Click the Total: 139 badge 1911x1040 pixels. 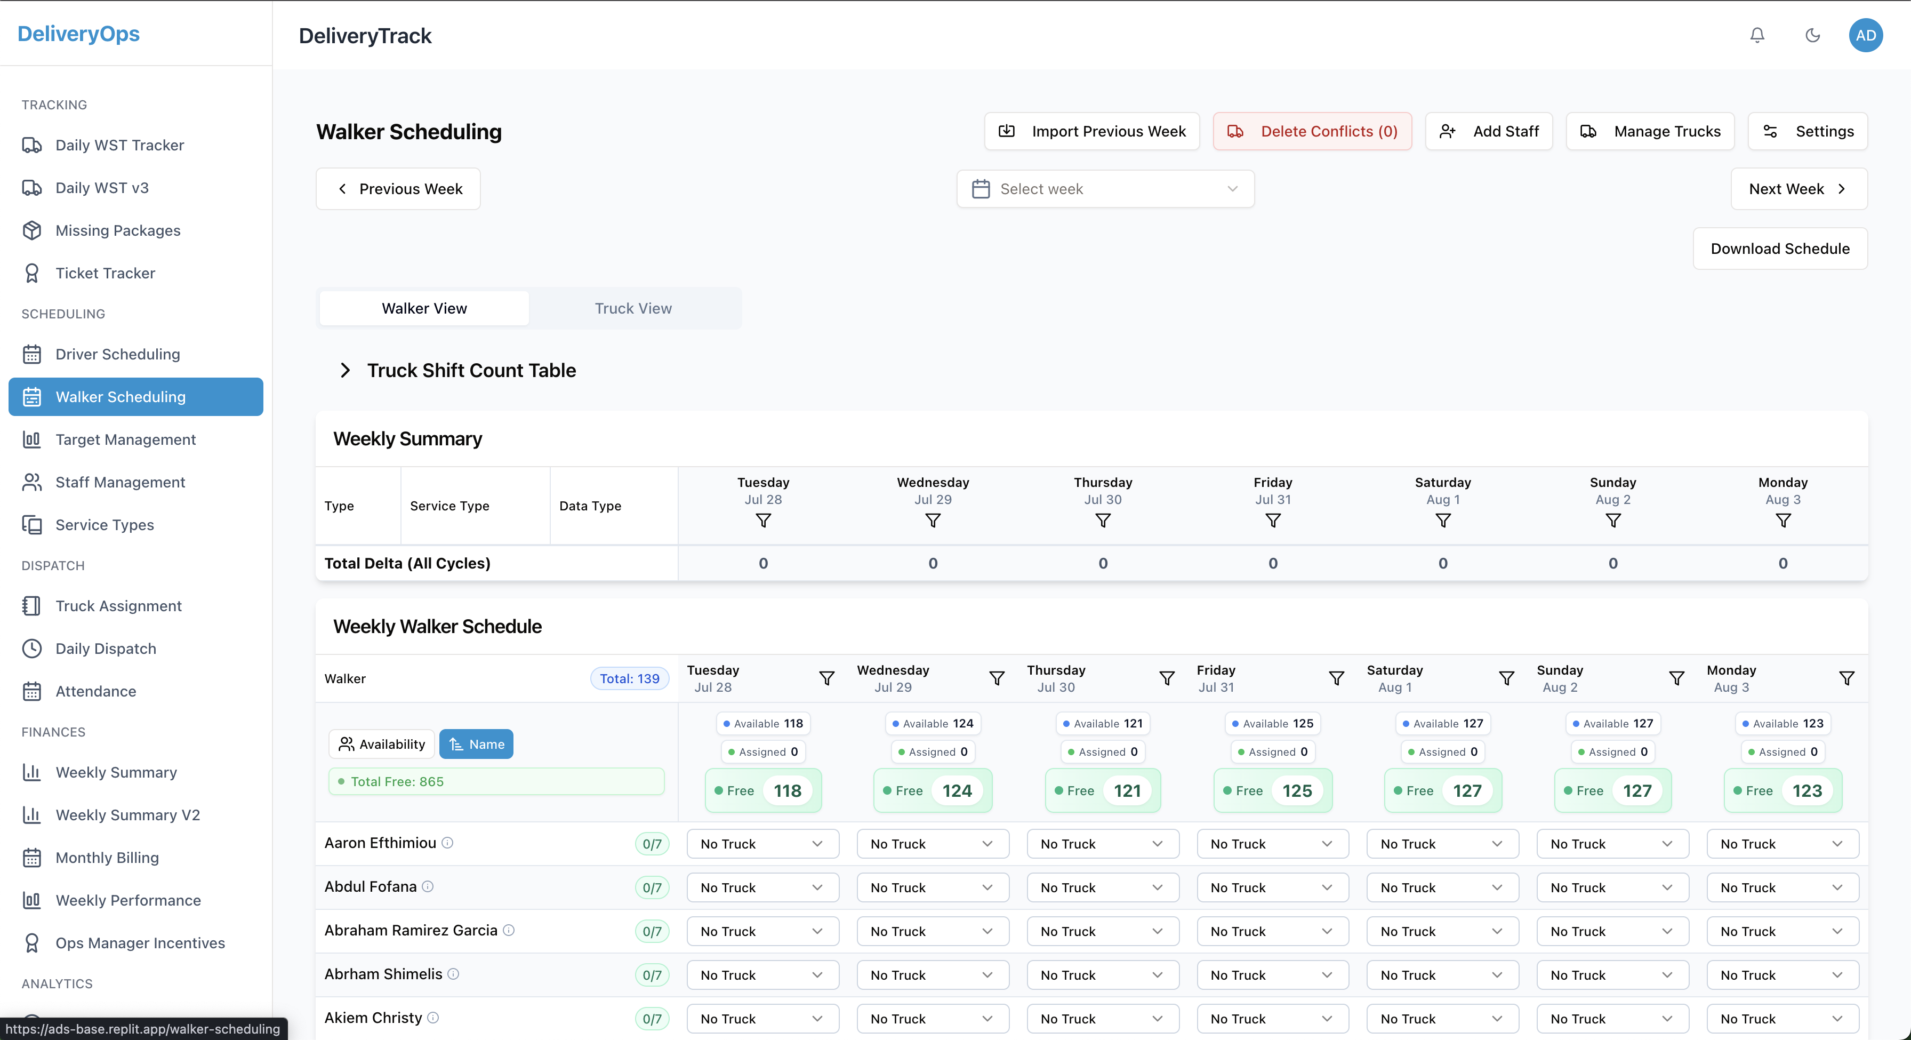coord(629,678)
